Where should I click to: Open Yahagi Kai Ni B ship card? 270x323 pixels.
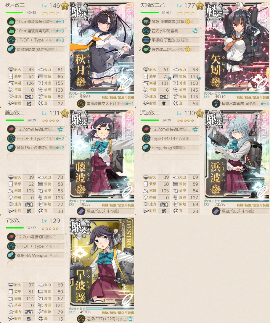coord(237,47)
